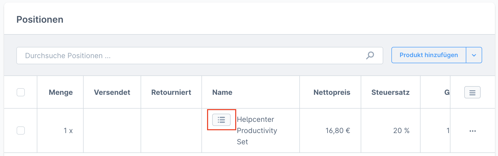
Task: Open the column settings list icon
Action: coord(472,92)
